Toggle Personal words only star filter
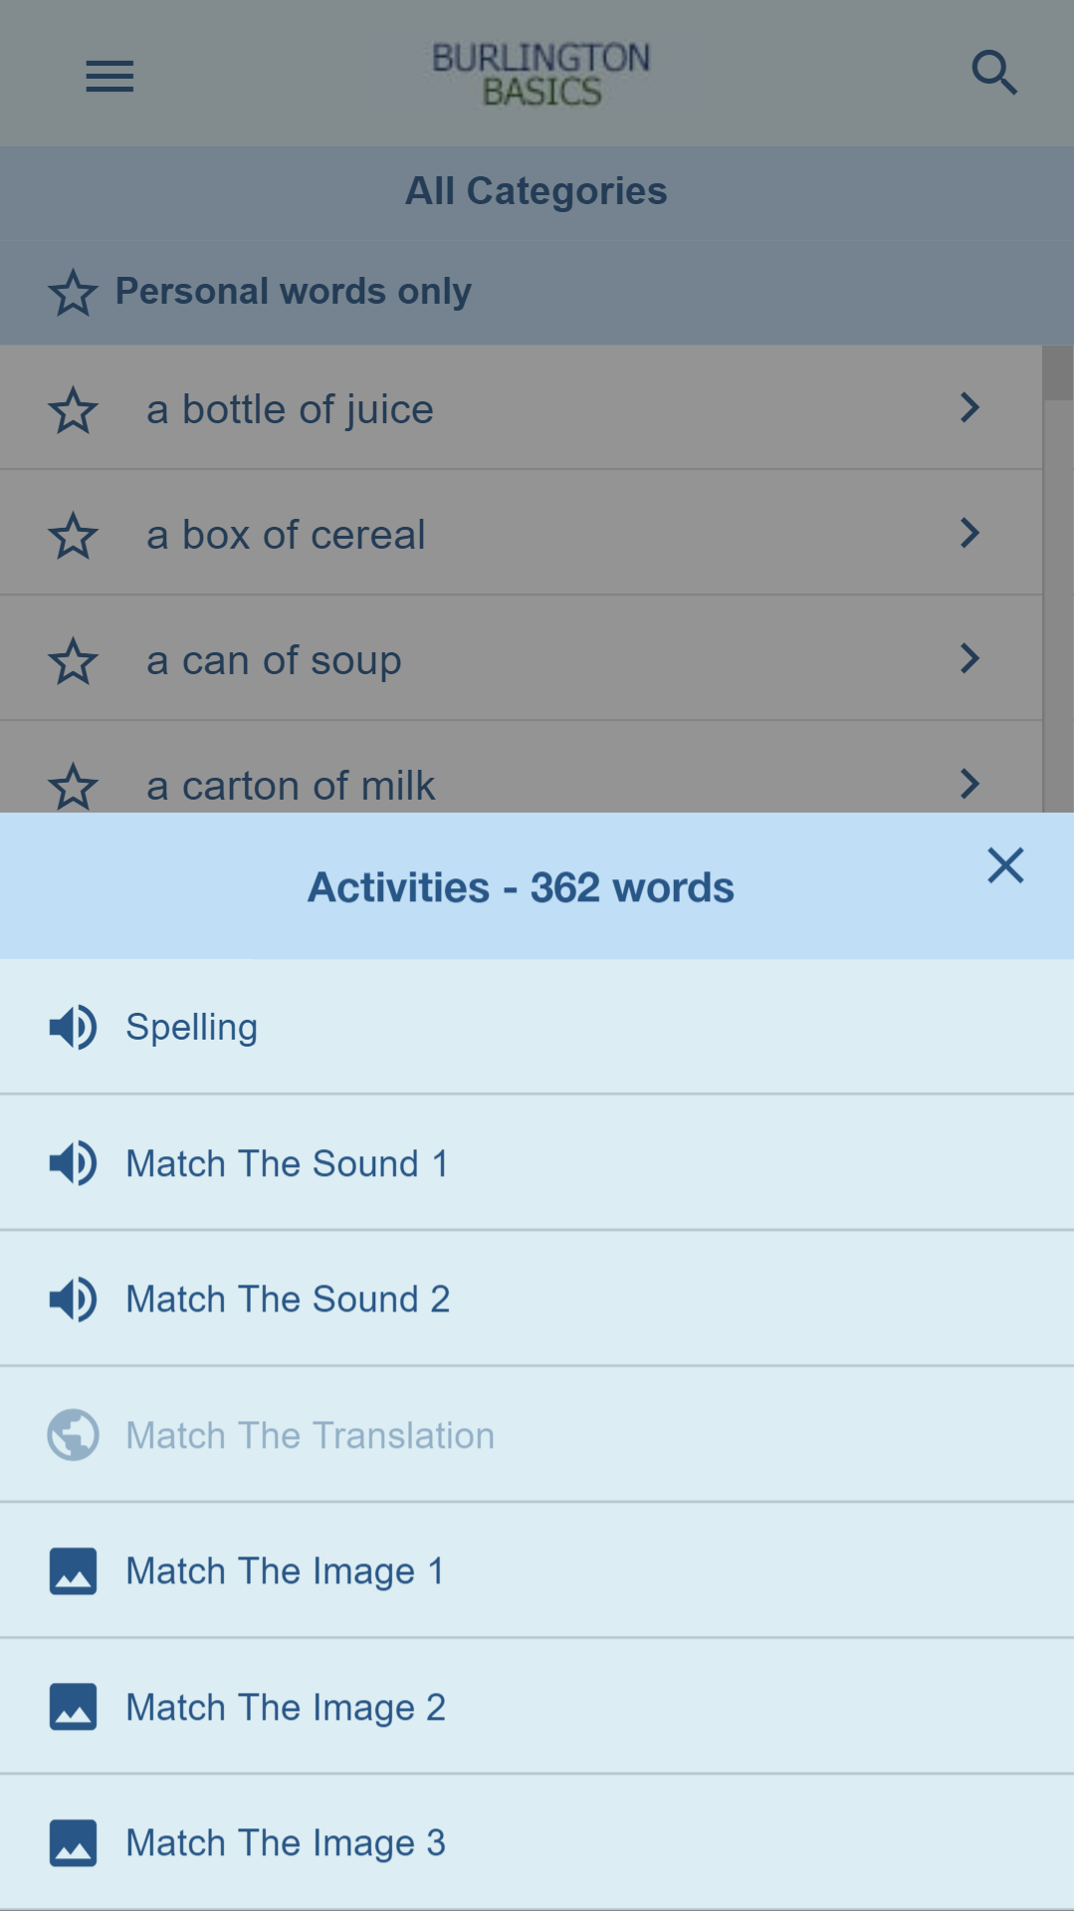1074x1911 pixels. (73, 293)
